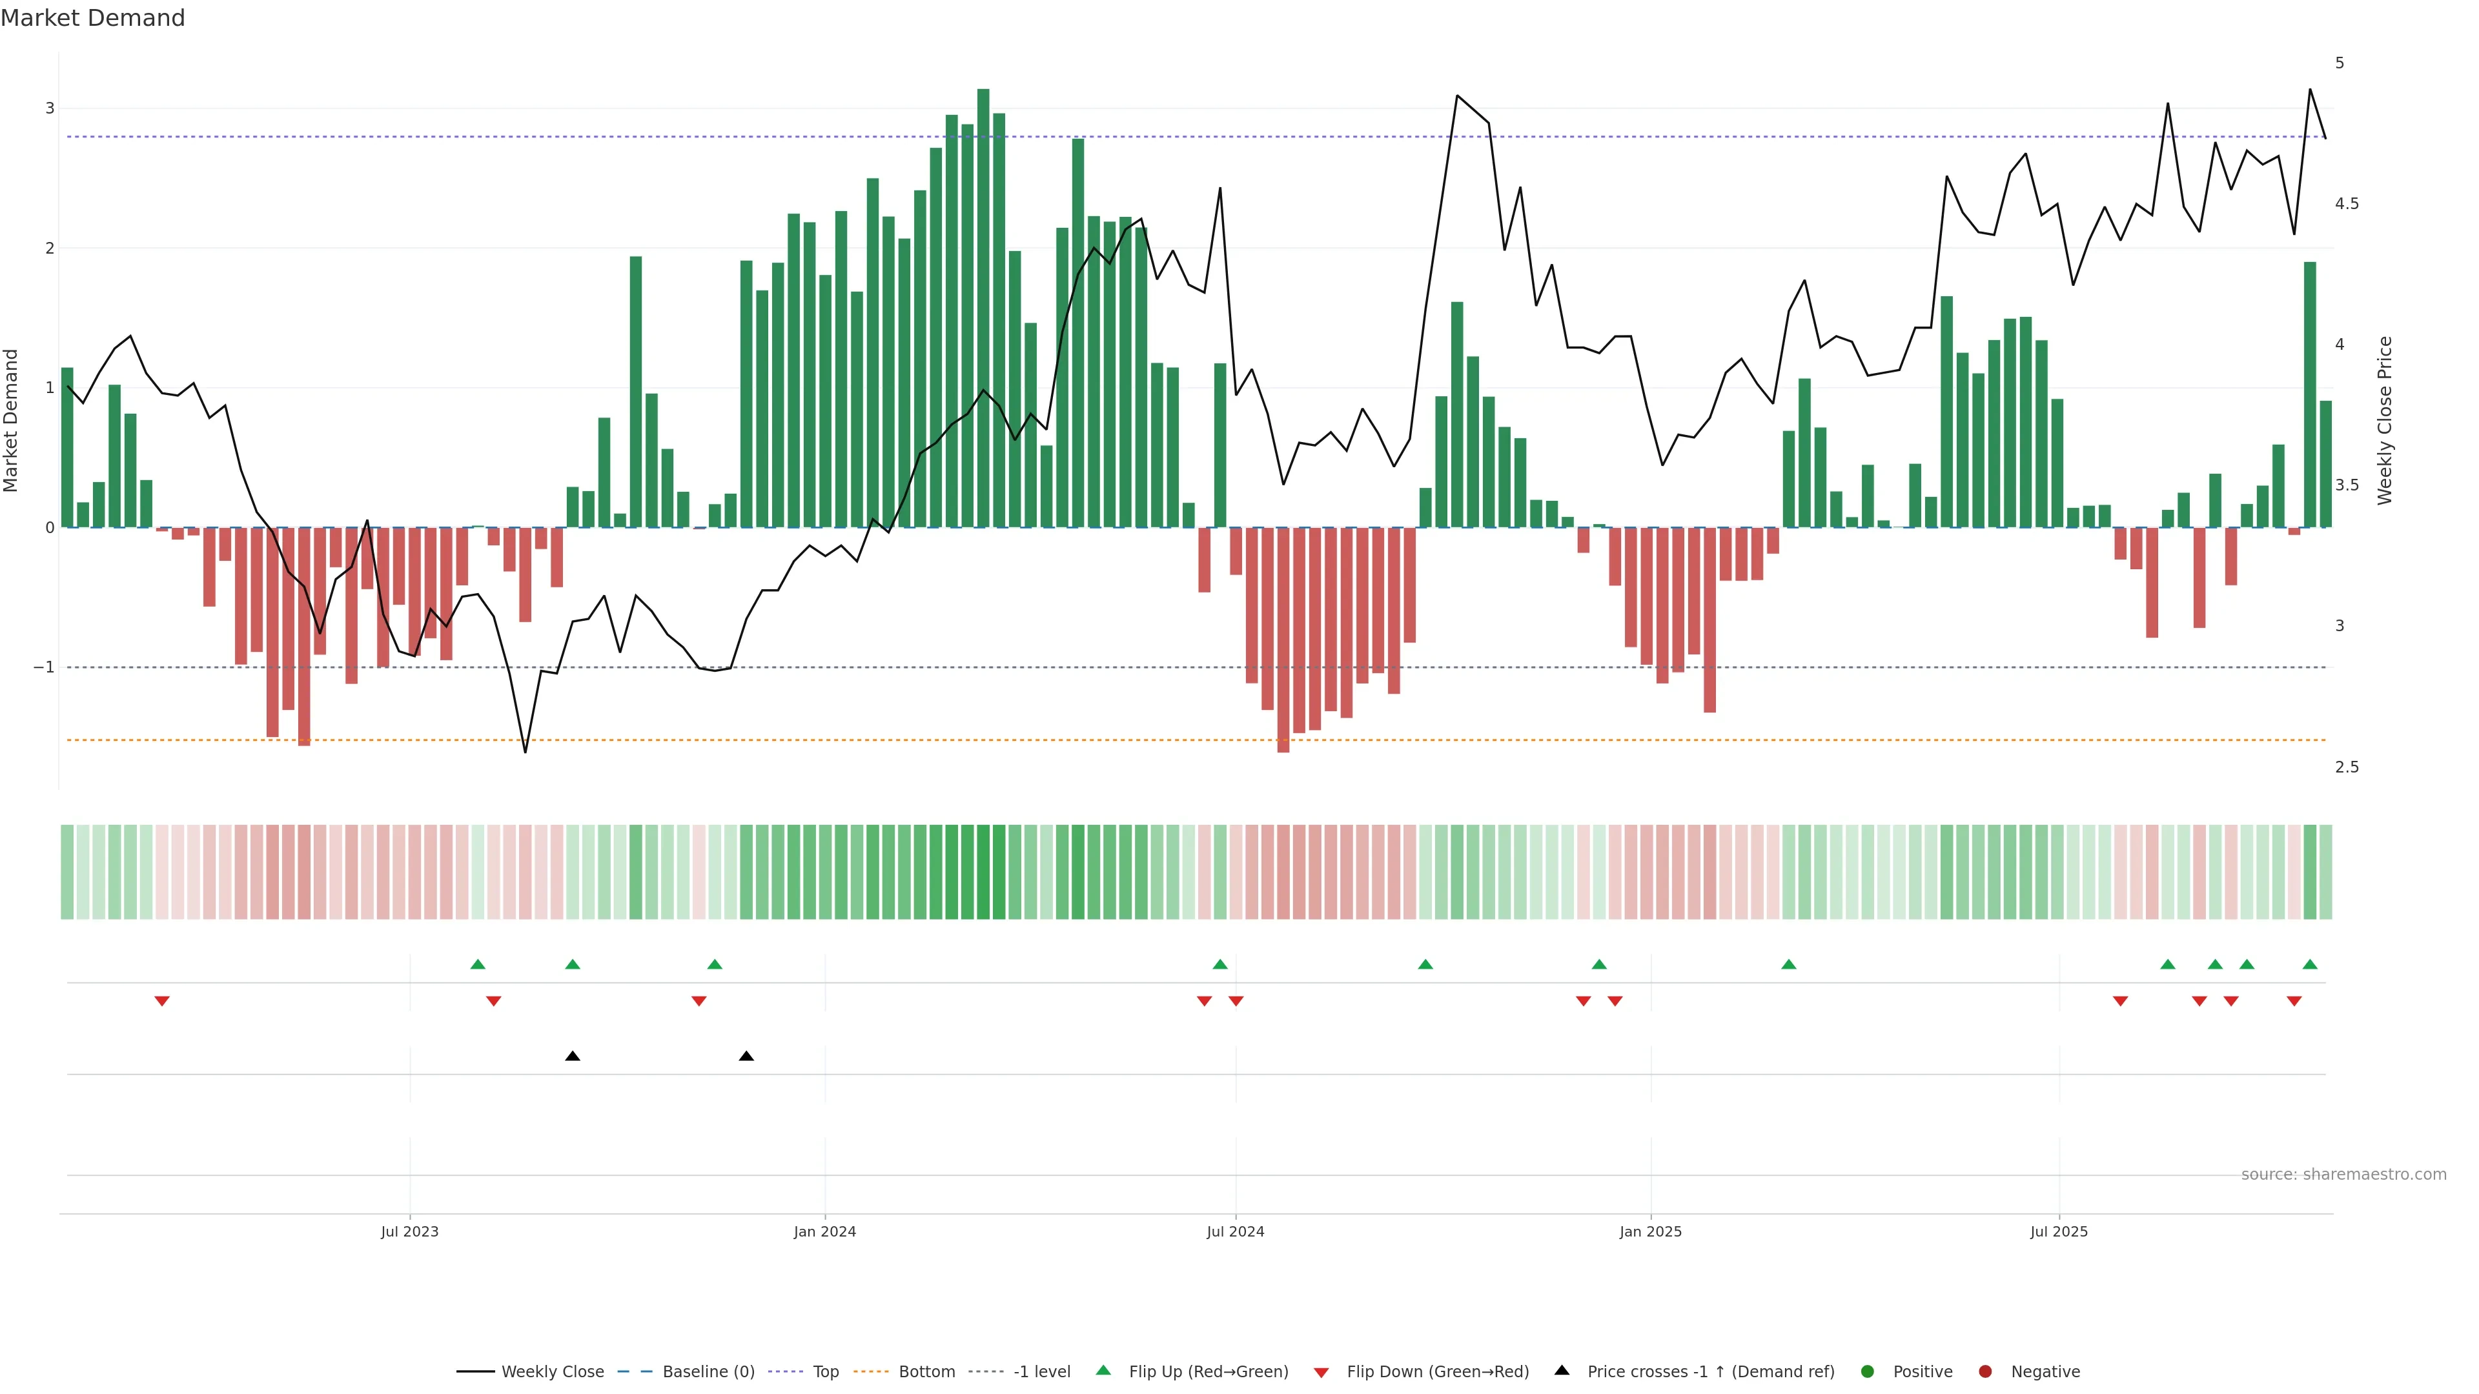Click the red Flip Down triangle legend icon
Screen dimensions: 2479x1394
pyautogui.click(x=1321, y=1372)
